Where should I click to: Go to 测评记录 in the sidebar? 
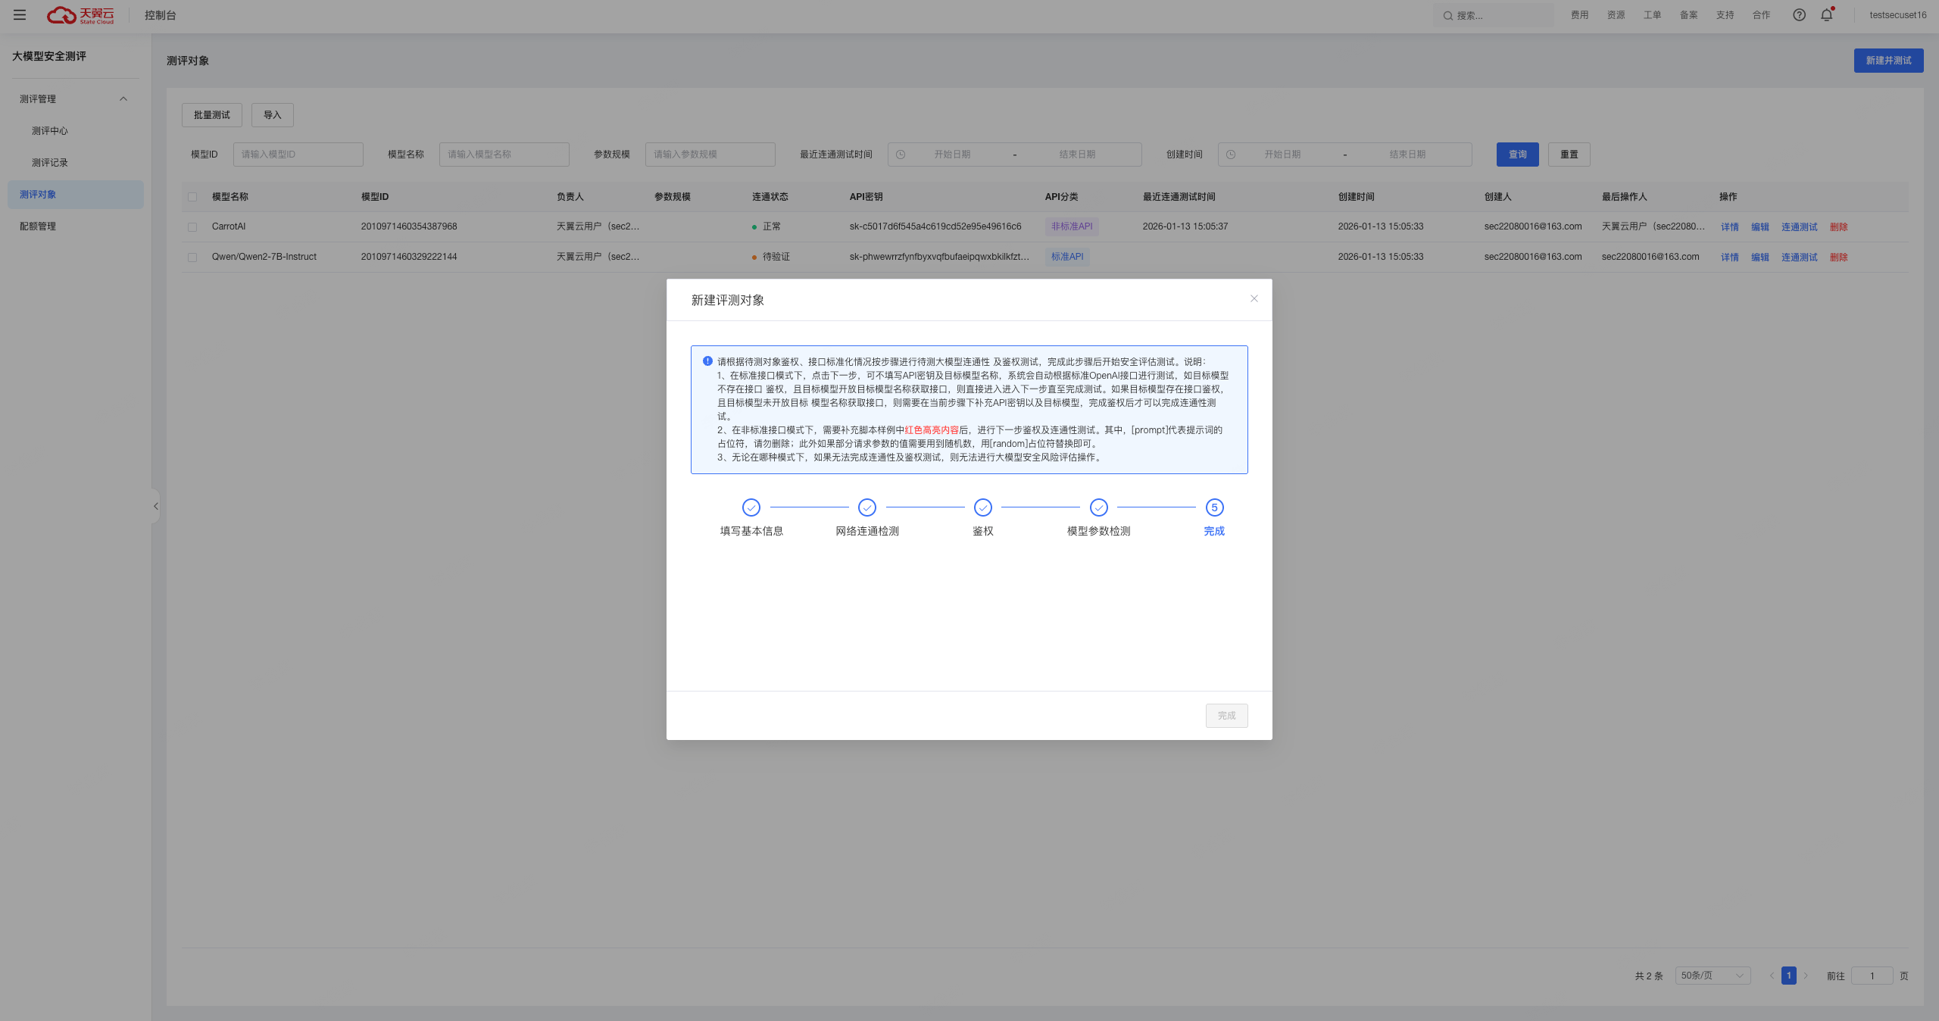point(50,163)
